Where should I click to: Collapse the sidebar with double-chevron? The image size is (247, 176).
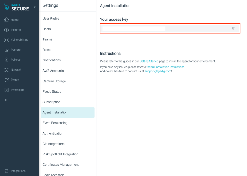pos(6,100)
